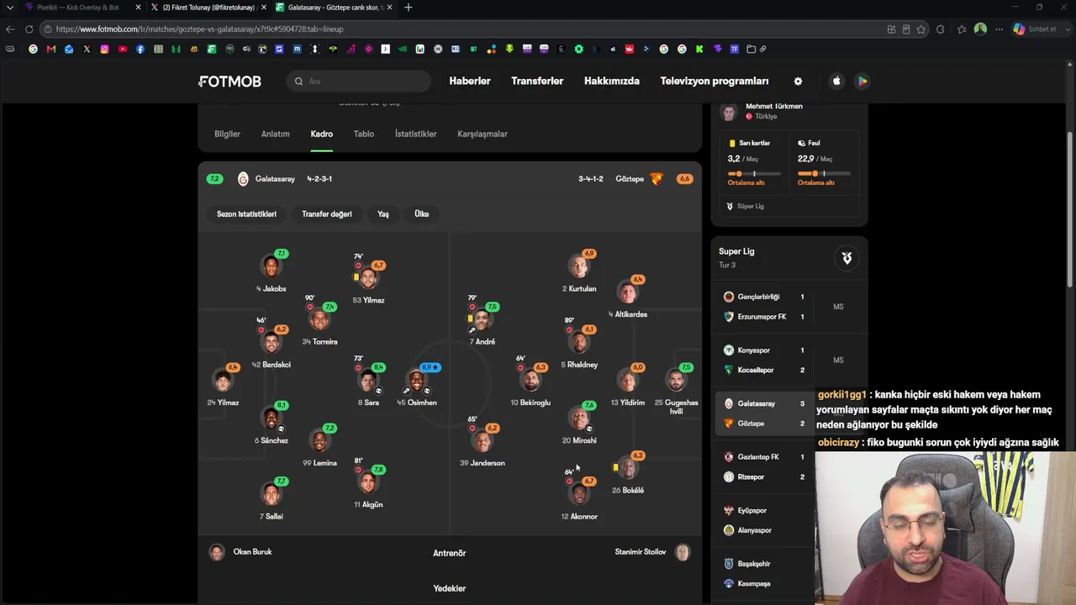Open the YouTube bookmark
The image size is (1076, 605).
[x=123, y=49]
